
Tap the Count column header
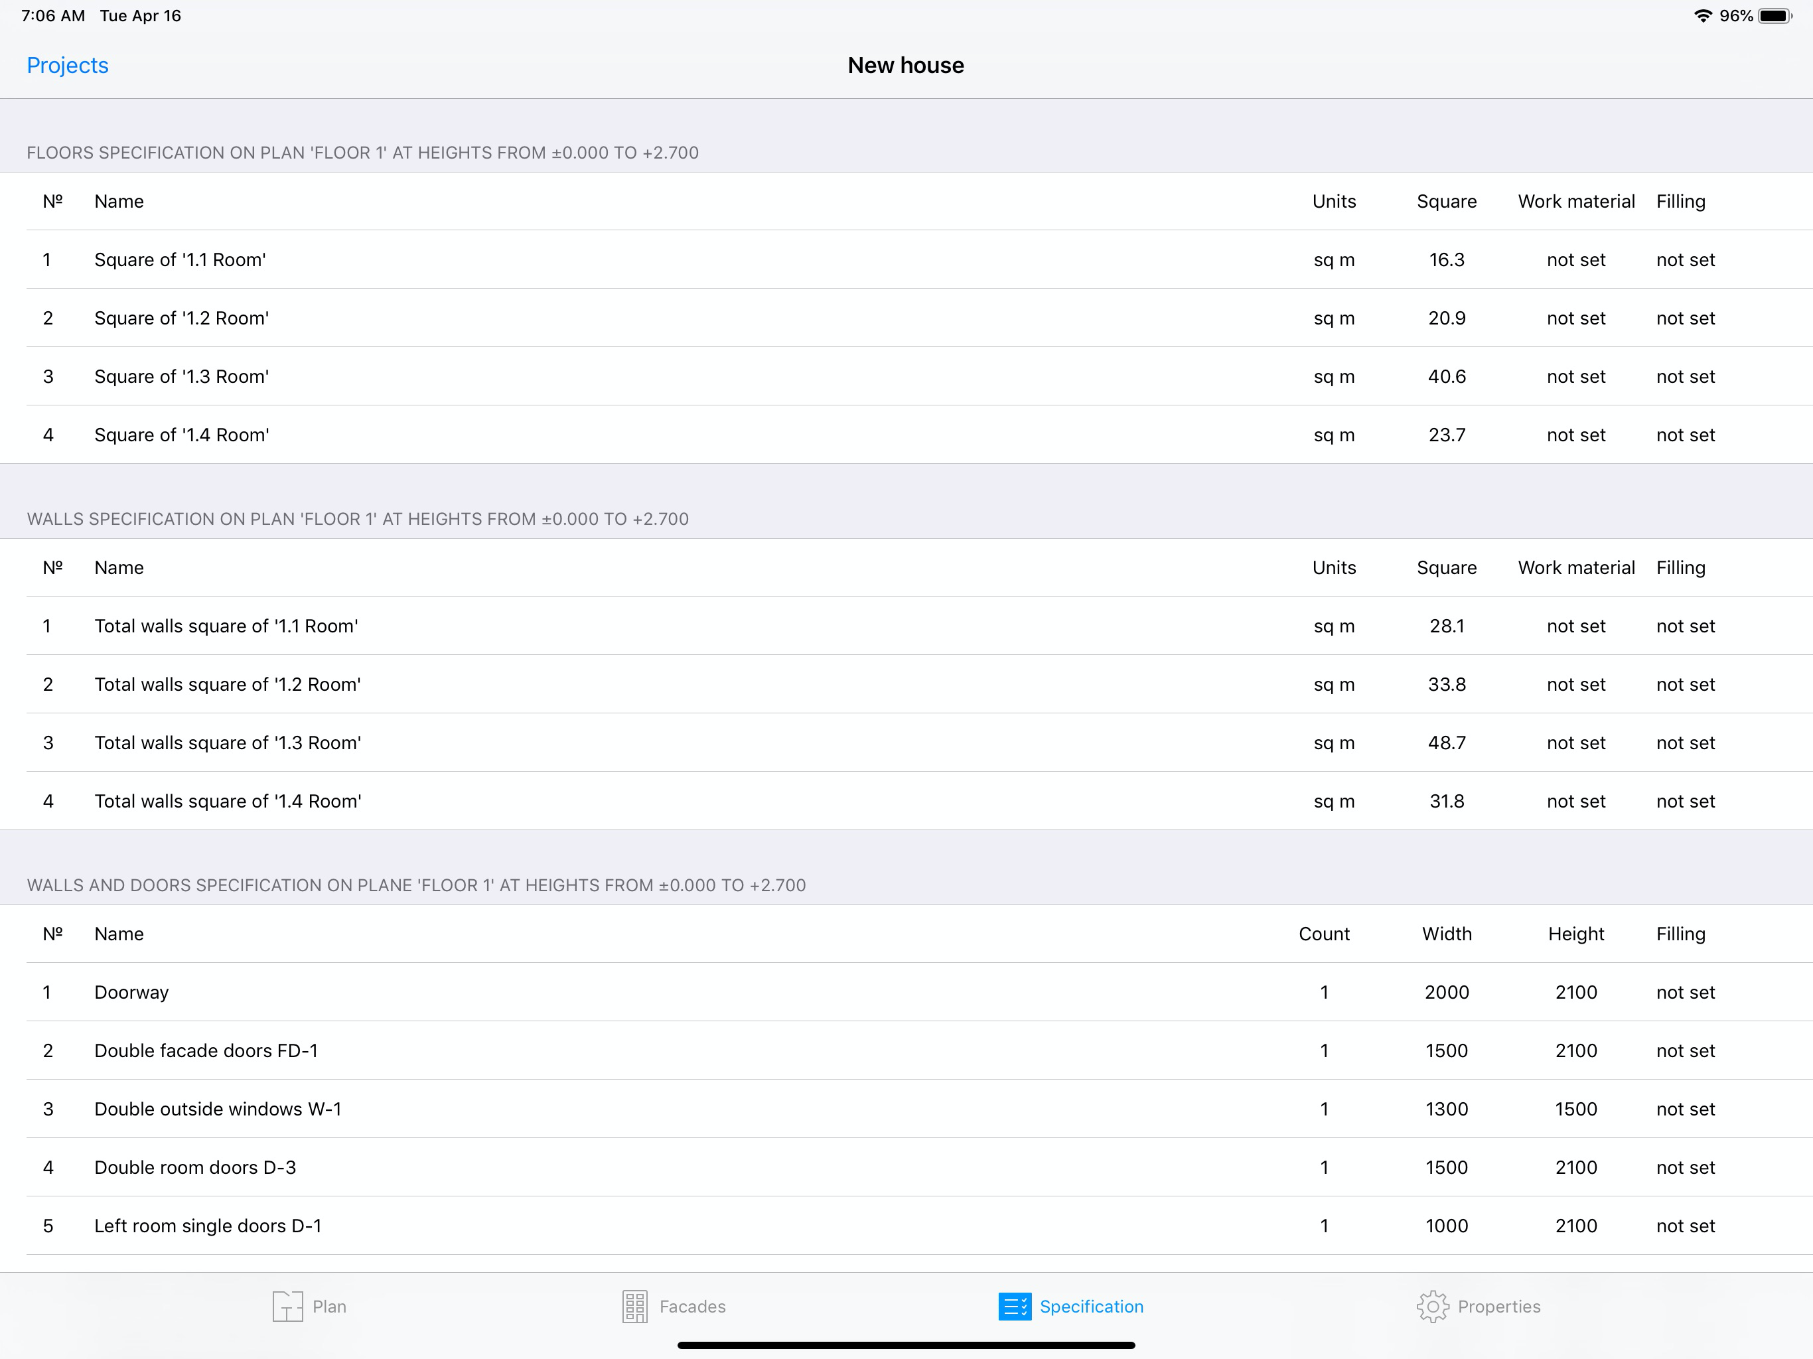[1324, 934]
